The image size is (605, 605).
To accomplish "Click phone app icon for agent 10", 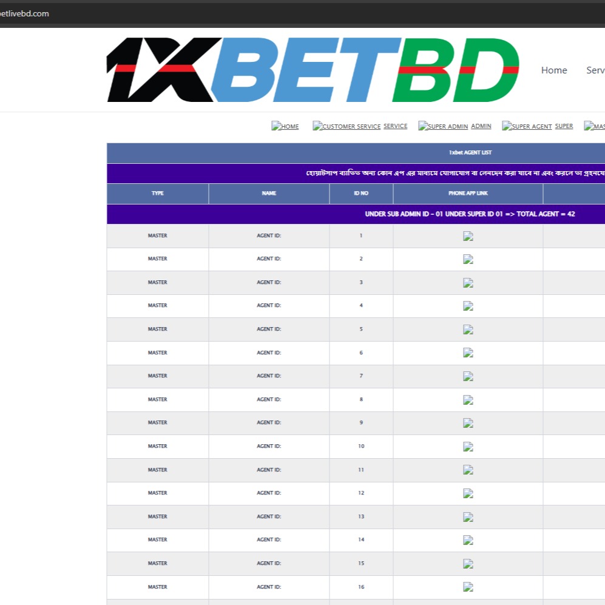I will [468, 447].
